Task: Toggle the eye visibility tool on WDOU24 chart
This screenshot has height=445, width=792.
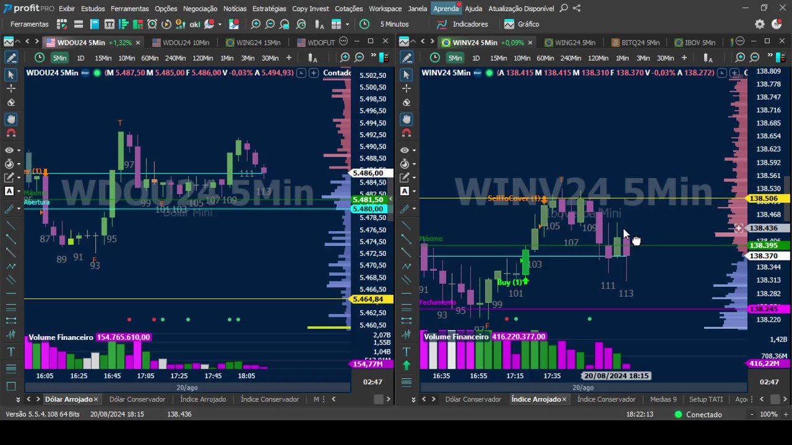Action: click(9, 150)
